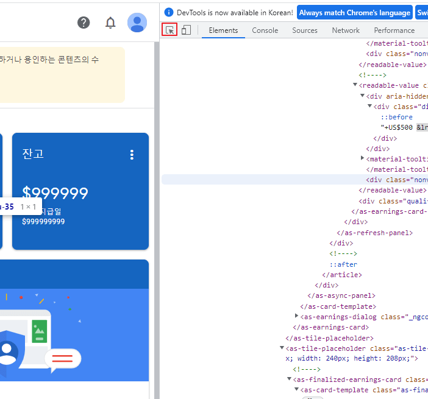Toggle the device toolbar icon
428x399 pixels.
[186, 30]
